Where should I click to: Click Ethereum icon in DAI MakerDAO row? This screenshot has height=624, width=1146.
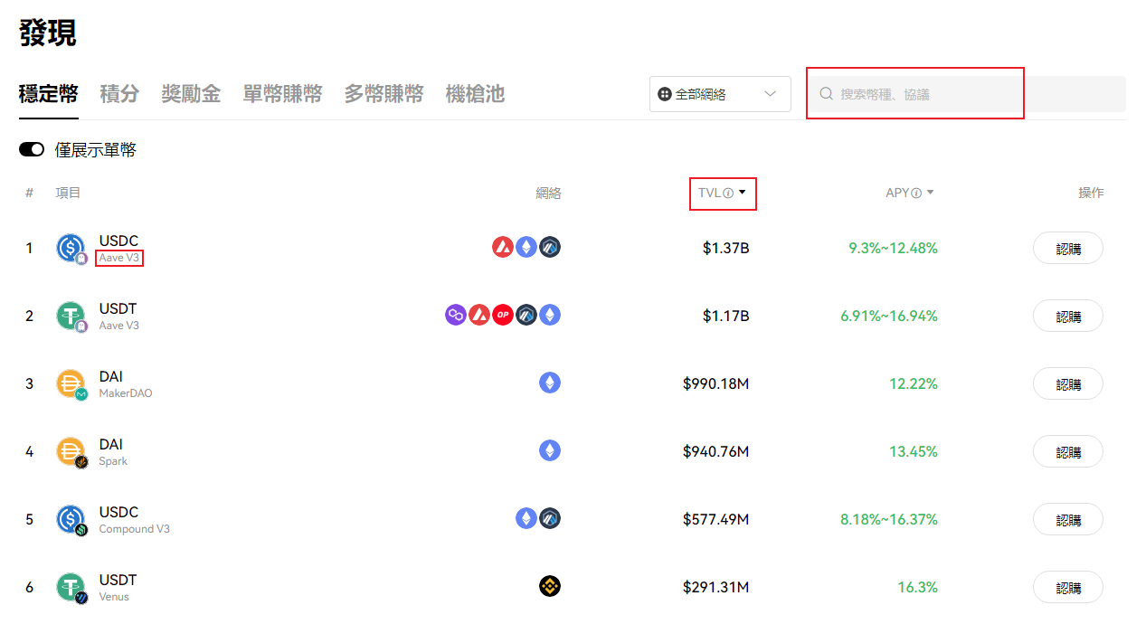(x=550, y=383)
